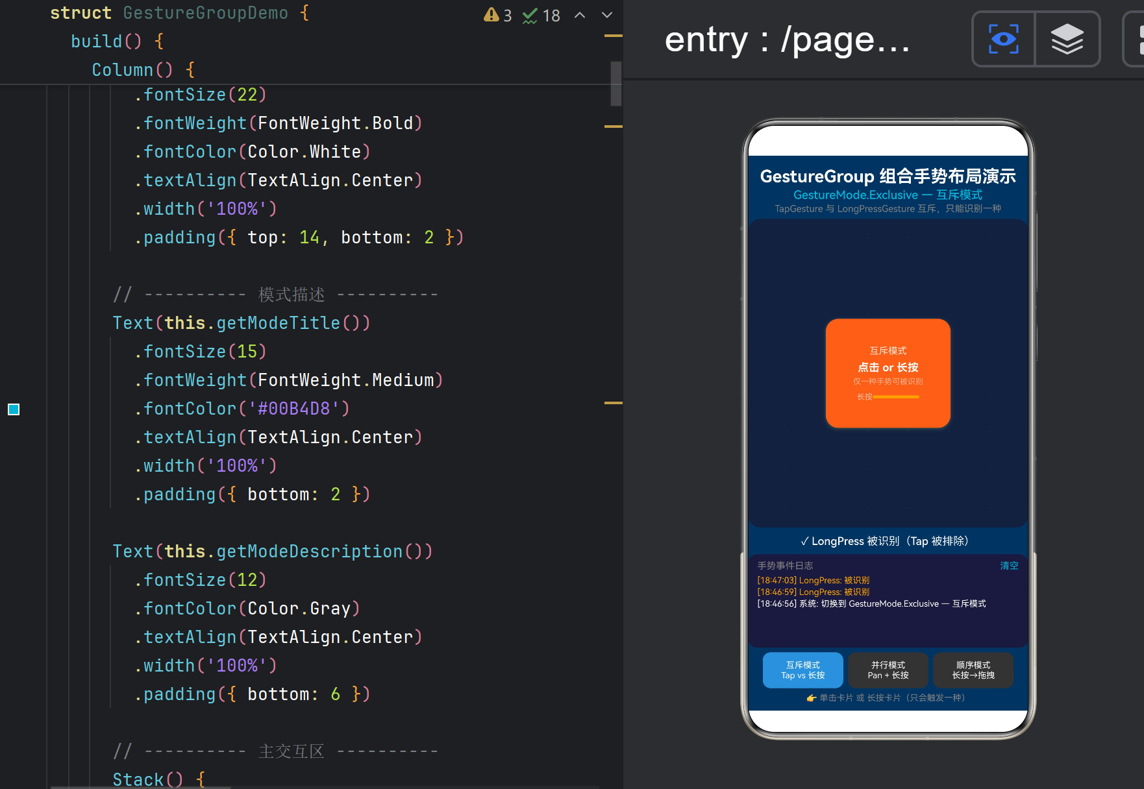Click the '.padding({ top: 14, bottom: 2 })' line
The height and width of the screenshot is (789, 1144).
(x=299, y=237)
